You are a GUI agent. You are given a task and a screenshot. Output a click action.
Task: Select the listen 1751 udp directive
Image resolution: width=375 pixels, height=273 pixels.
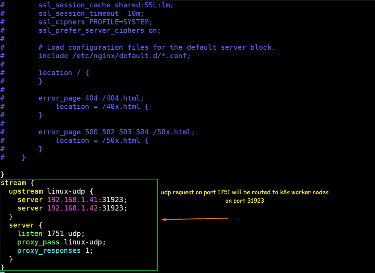click(48, 233)
